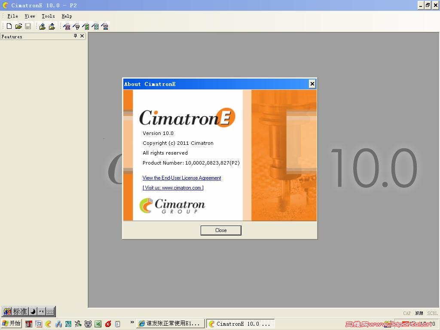
Task: Open the Help menu
Action: 67,16
